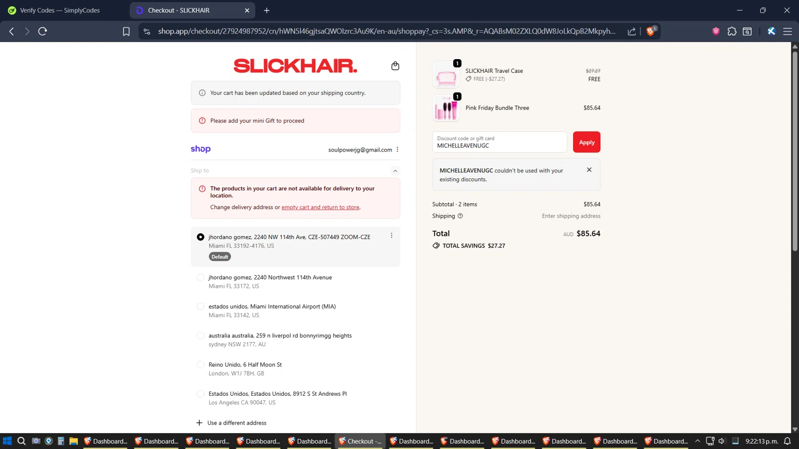799x449 pixels.
Task: Click the Default badge on first address
Action: (219, 256)
